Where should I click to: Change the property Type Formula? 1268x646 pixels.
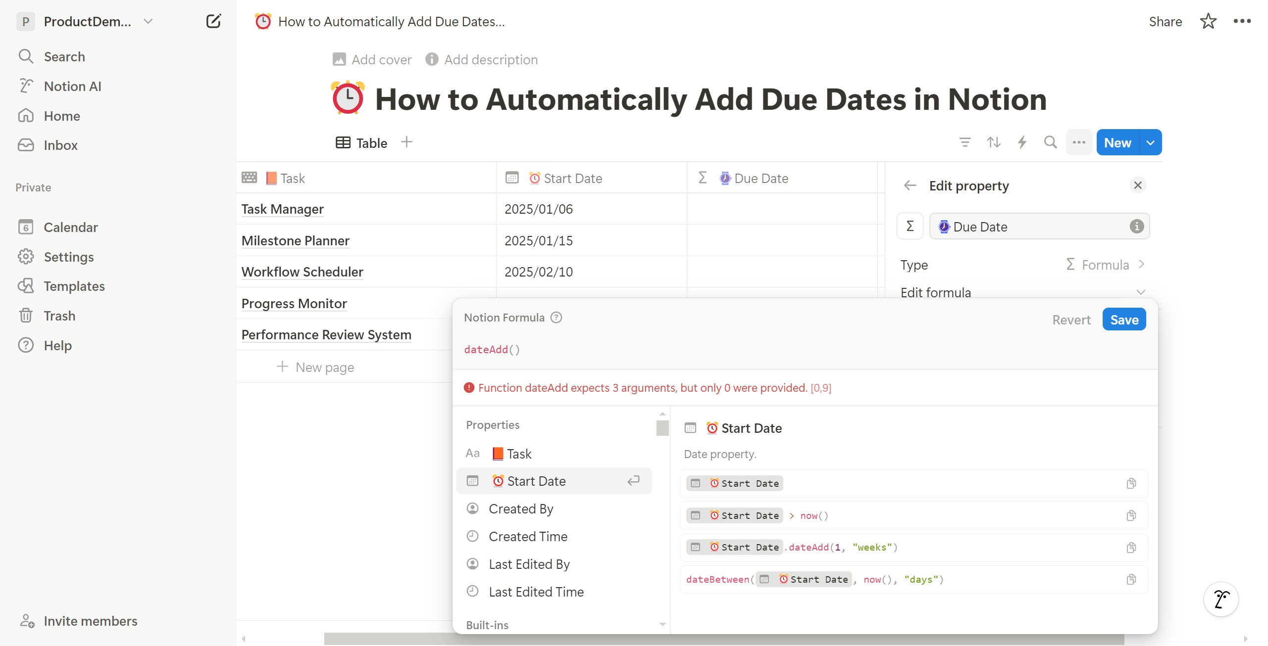coord(1023,265)
